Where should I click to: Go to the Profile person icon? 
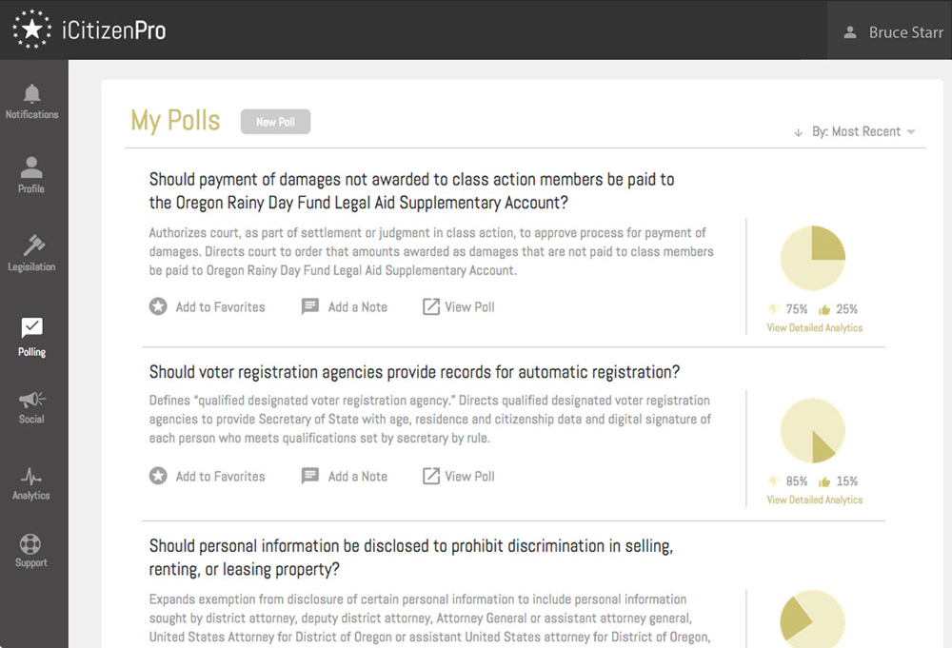pyautogui.click(x=31, y=167)
